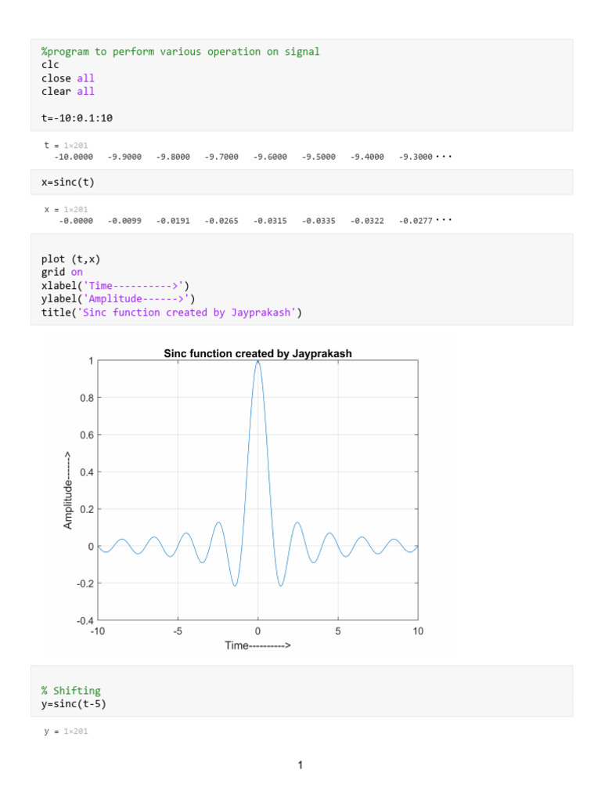Click the 'x = 1×201' output size label
The width and height of the screenshot is (601, 802).
pos(66,209)
